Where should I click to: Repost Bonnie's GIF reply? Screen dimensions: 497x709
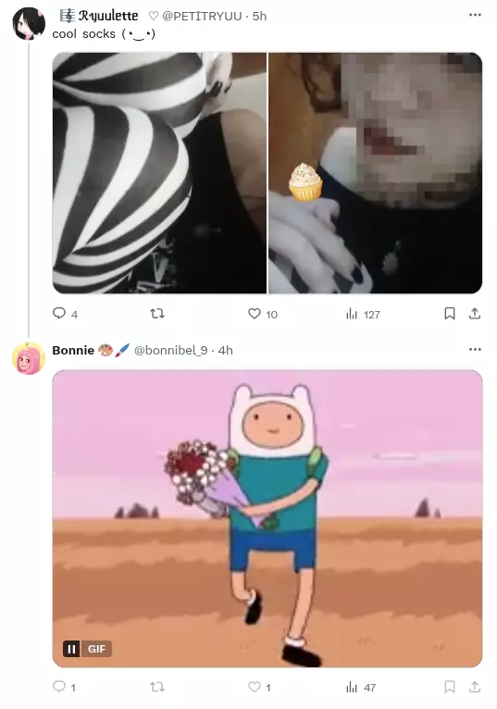coord(157,687)
